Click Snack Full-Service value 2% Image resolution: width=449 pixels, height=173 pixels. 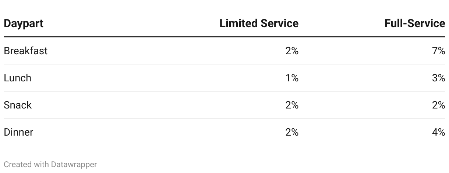[x=439, y=105]
